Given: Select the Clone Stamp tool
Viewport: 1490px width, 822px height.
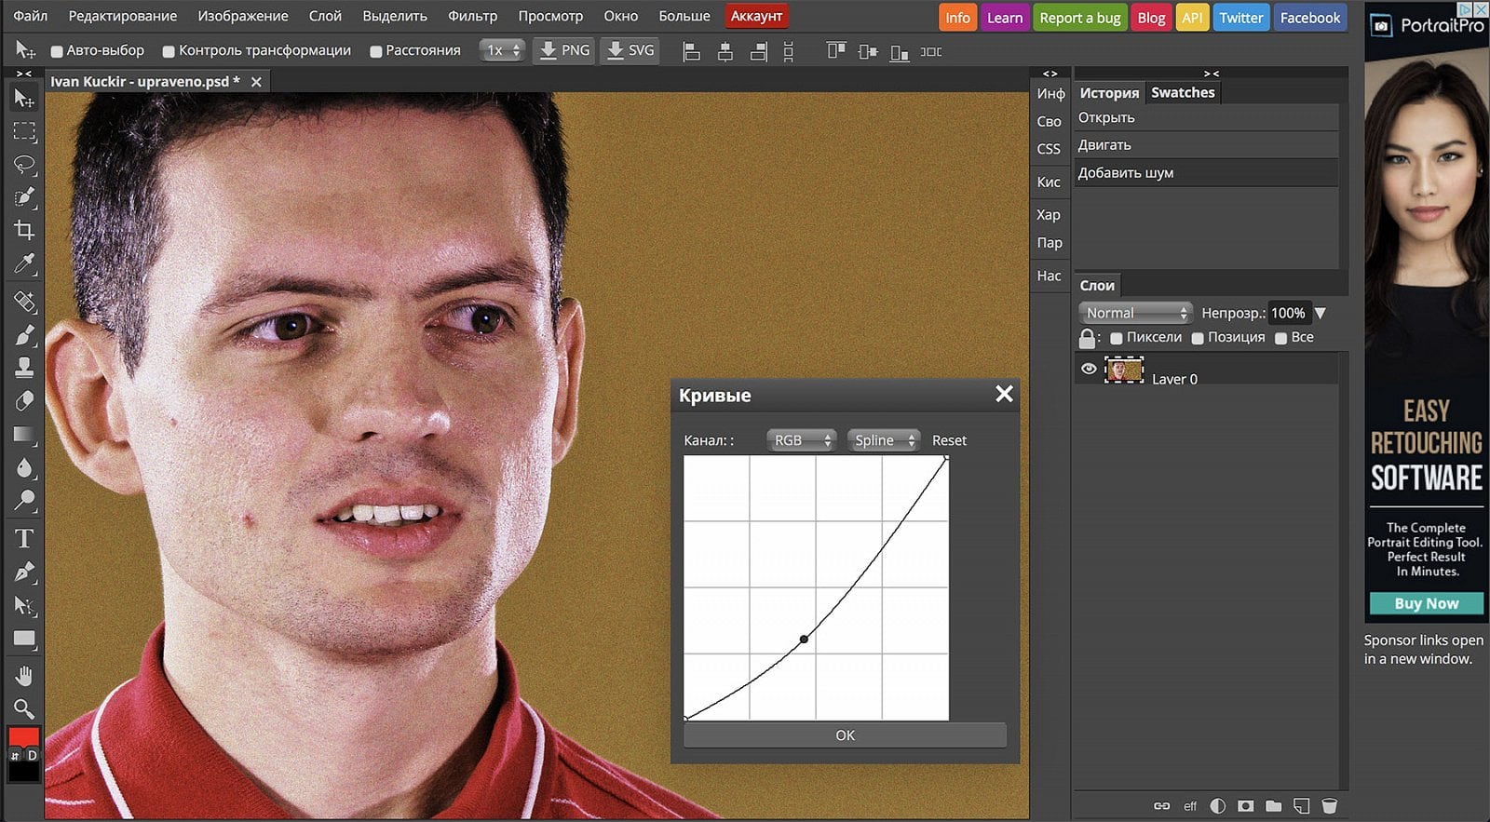Looking at the screenshot, I should pyautogui.click(x=24, y=368).
